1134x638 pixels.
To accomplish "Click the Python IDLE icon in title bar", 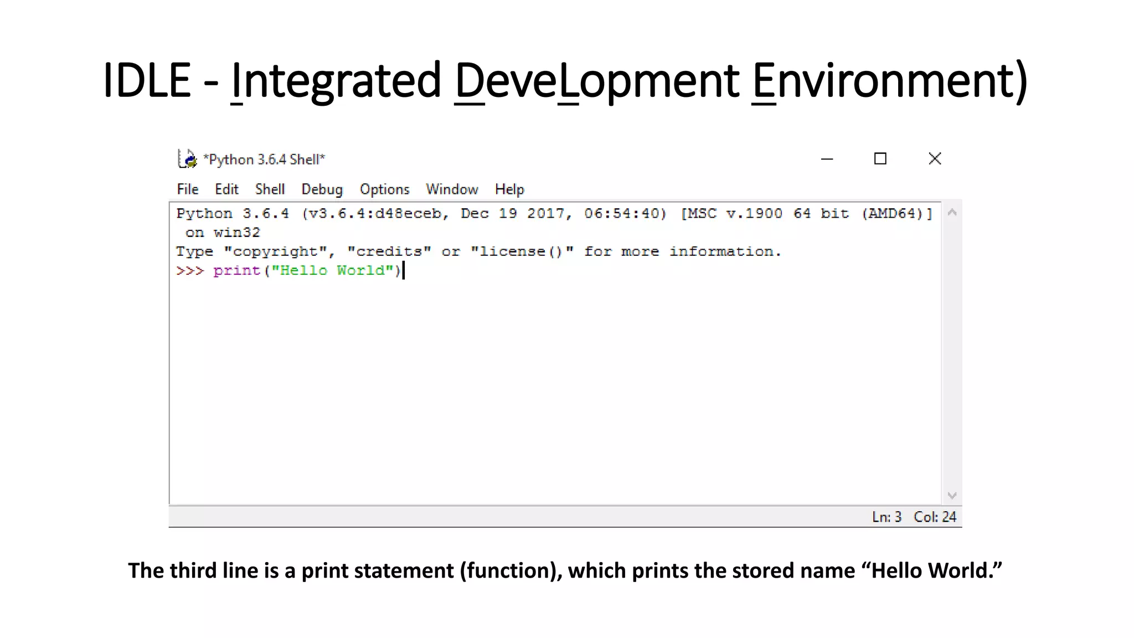I will pos(188,159).
